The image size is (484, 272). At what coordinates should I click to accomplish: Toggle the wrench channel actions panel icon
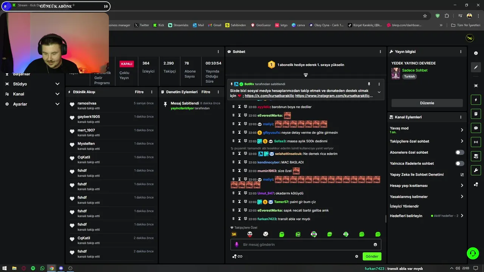point(476,170)
